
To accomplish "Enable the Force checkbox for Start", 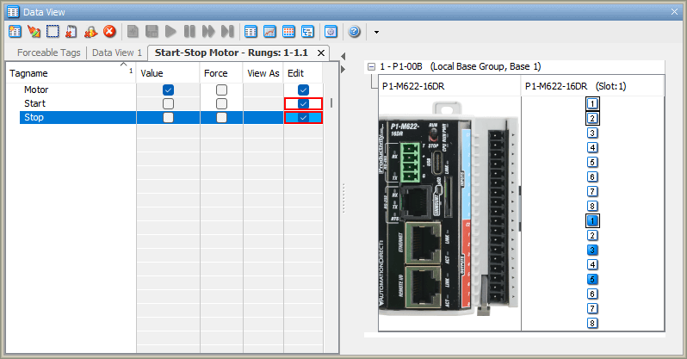I will pyautogui.click(x=221, y=103).
